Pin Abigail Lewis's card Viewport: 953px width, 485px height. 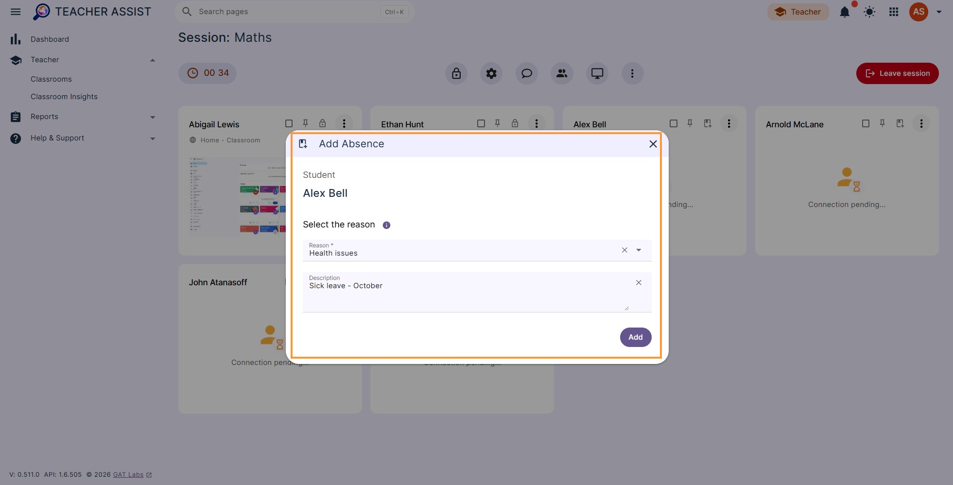point(306,123)
